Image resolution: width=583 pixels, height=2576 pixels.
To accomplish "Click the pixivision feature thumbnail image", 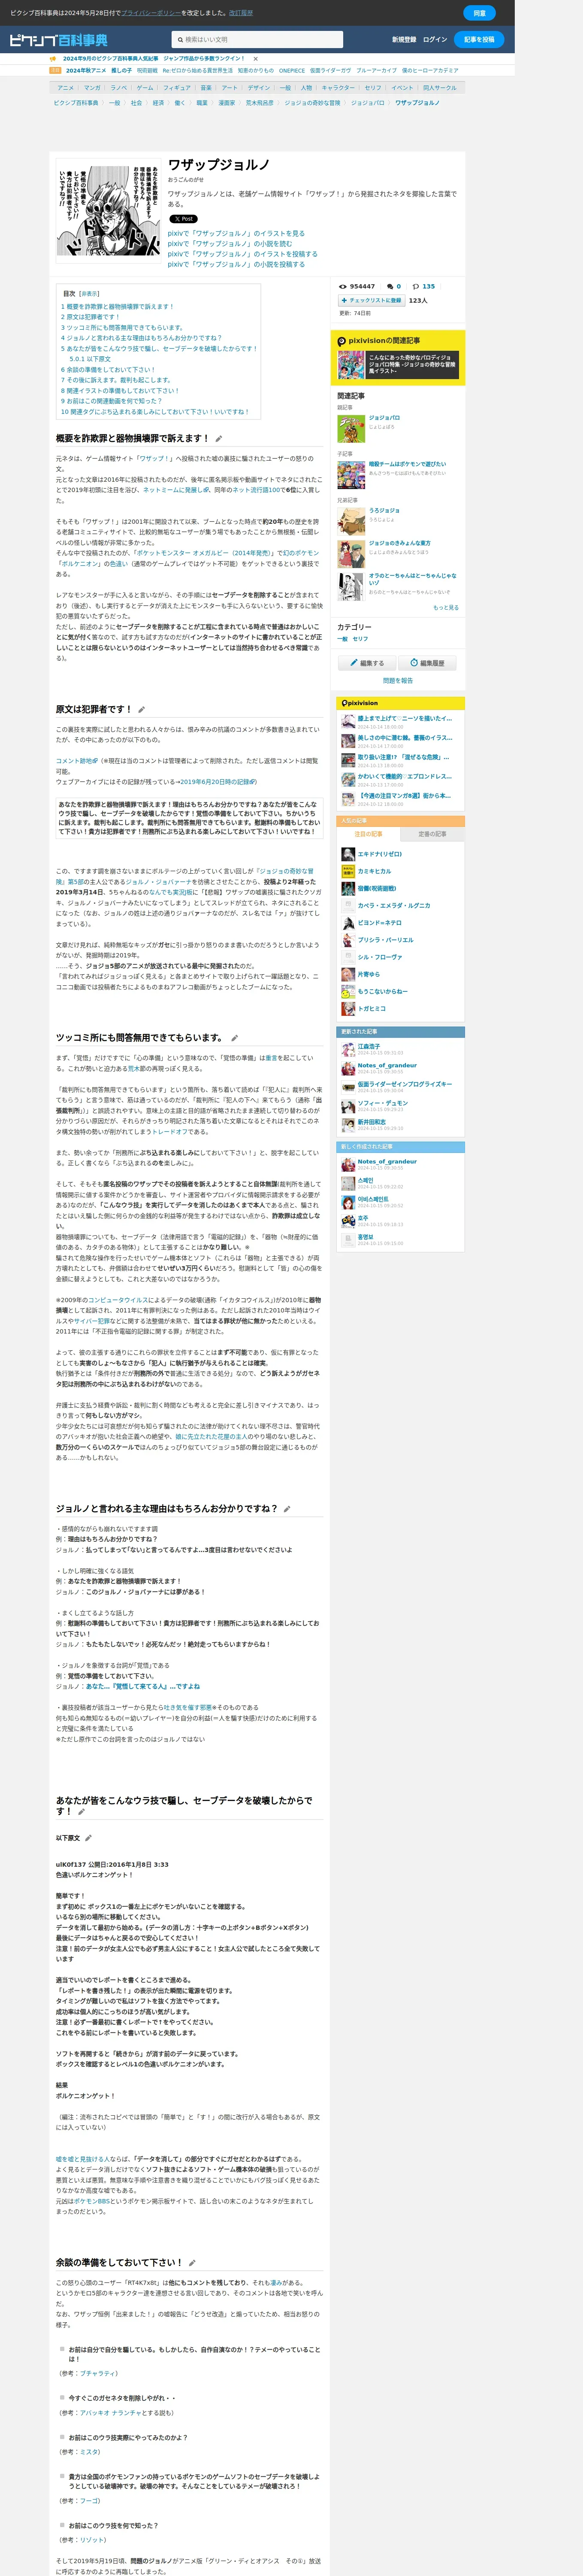I will [351, 365].
